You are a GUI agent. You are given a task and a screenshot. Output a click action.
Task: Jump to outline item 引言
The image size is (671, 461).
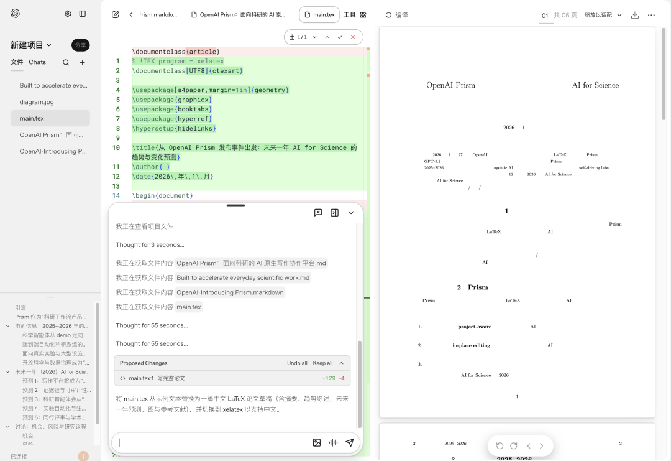tap(21, 307)
